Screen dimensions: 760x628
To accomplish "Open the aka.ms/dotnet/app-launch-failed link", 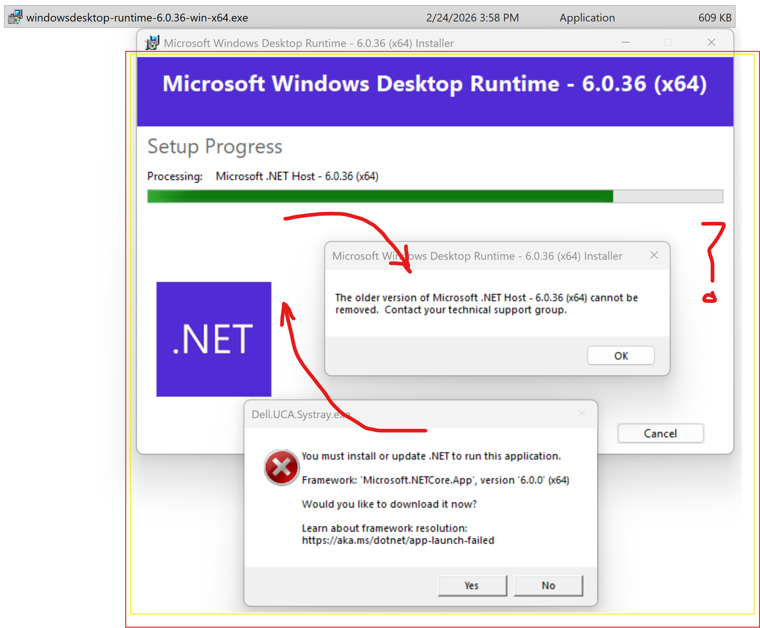I will (x=398, y=540).
